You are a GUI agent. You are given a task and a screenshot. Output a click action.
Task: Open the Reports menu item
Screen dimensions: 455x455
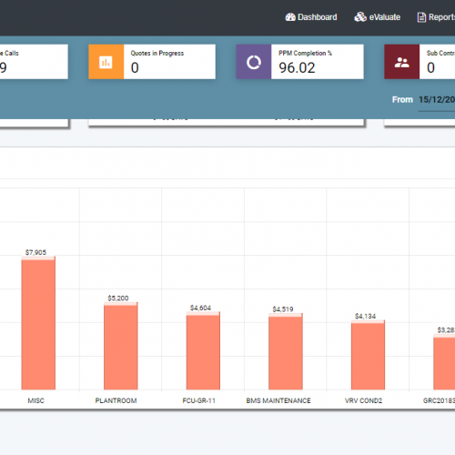[x=436, y=17]
